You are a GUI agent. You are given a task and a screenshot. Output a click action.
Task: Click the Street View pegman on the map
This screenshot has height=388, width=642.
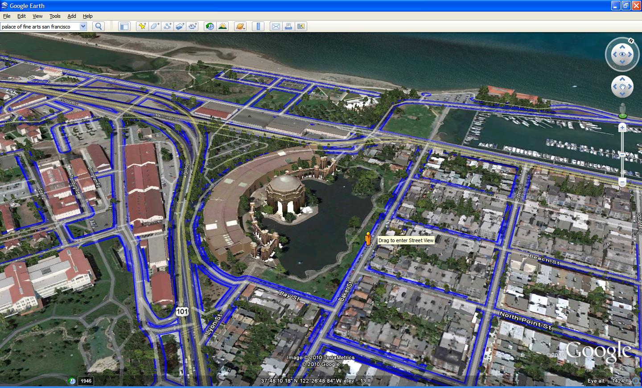[x=367, y=239]
